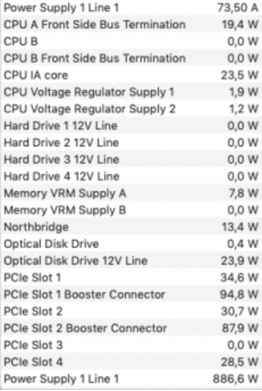The width and height of the screenshot is (262, 391).
Task: Click the PCIe Slot 4 row
Action: (x=131, y=362)
